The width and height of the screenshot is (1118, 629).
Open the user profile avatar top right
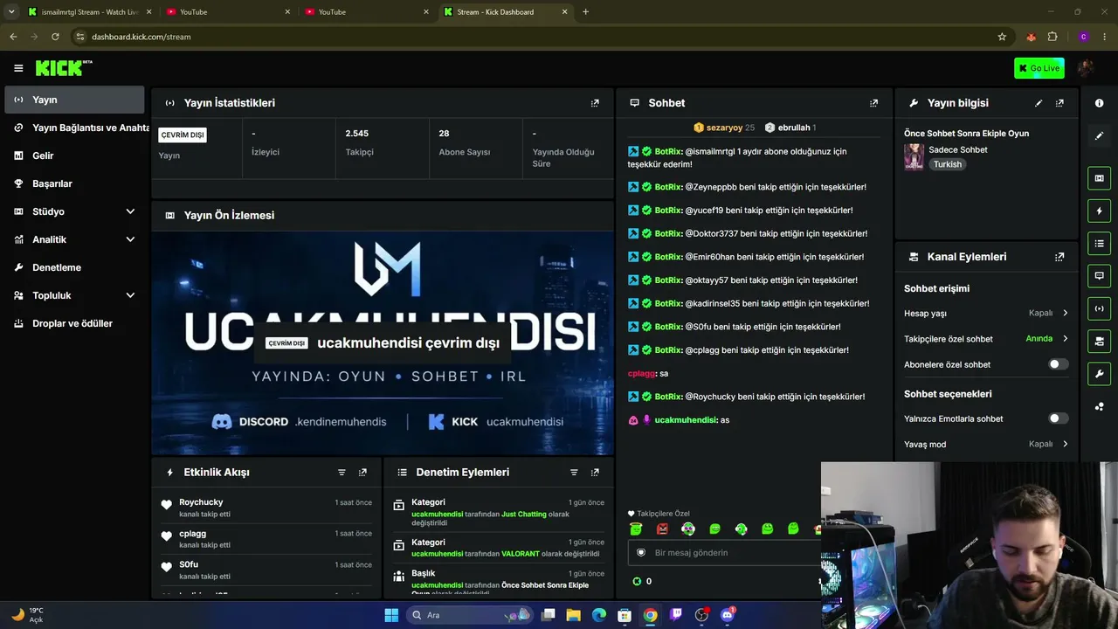click(x=1086, y=68)
